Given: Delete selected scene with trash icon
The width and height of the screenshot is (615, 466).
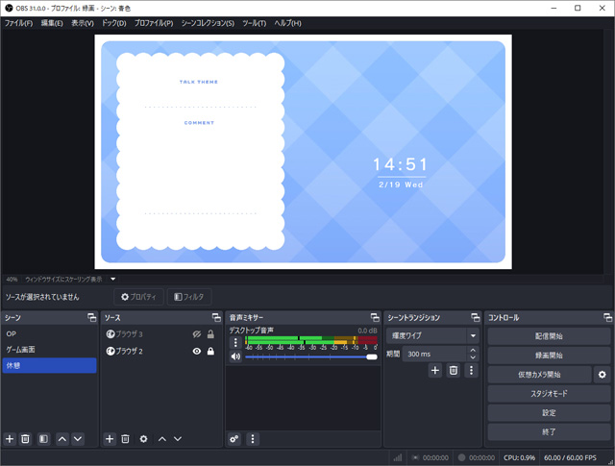Looking at the screenshot, I should tap(26, 438).
